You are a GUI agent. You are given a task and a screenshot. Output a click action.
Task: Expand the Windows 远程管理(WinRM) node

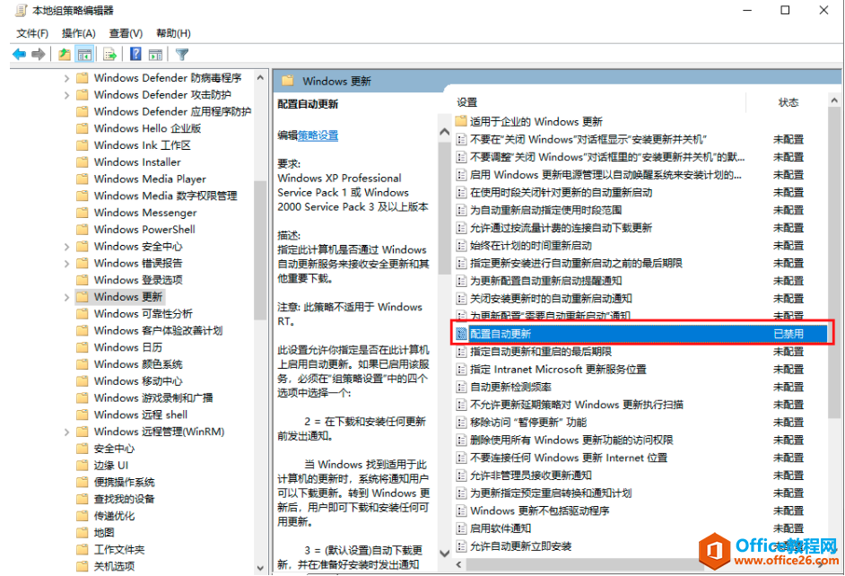tap(66, 432)
